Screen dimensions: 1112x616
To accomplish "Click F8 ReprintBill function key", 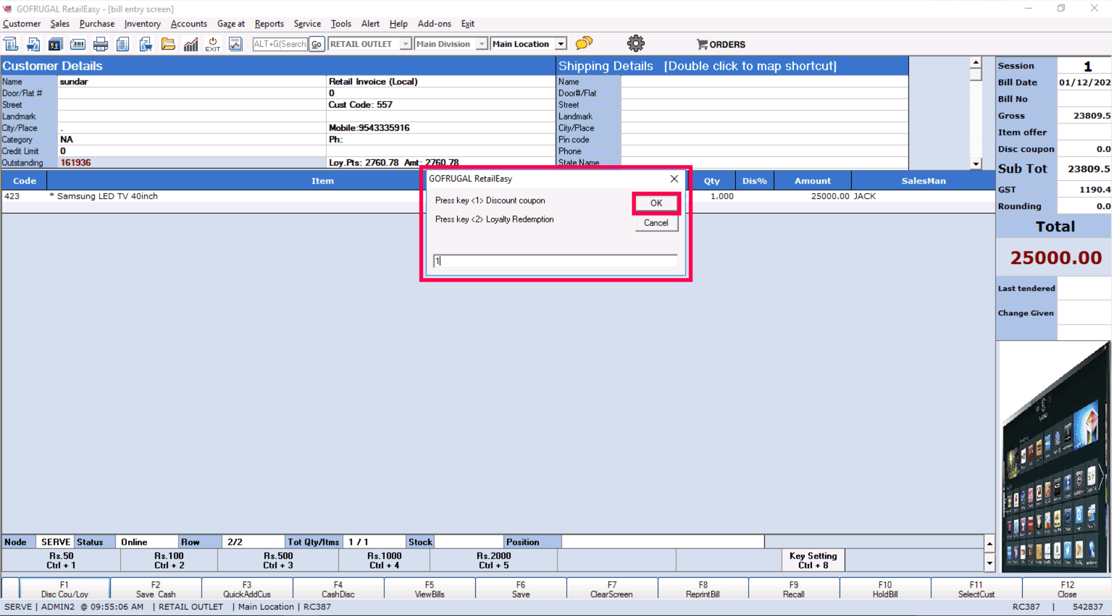I will pyautogui.click(x=703, y=589).
